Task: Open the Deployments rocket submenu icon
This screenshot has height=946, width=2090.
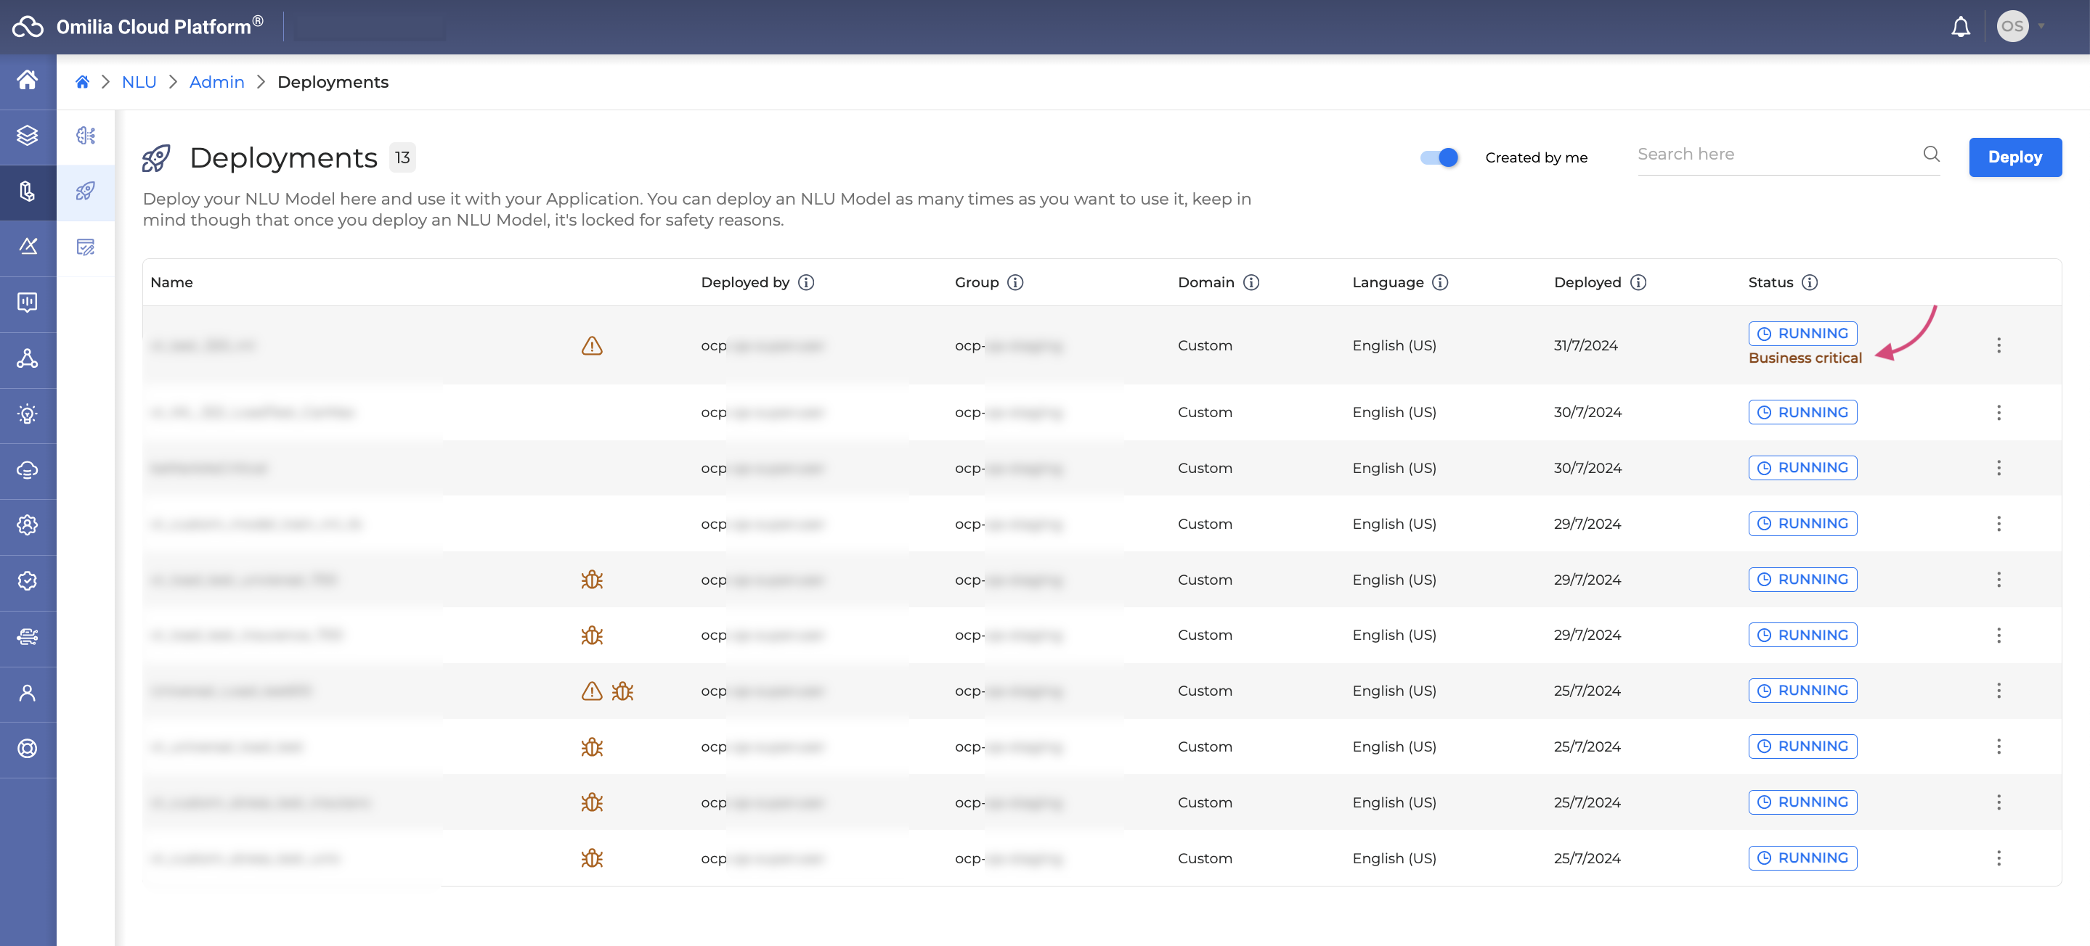Action: 85,192
